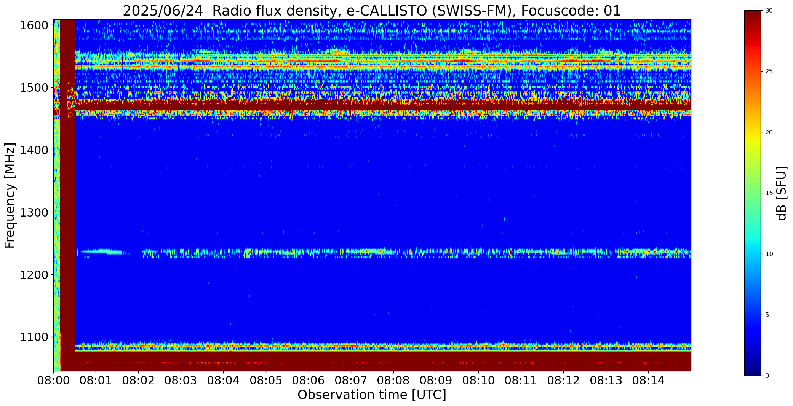Click the colorbar tick label 30
Image resolution: width=793 pixels, height=406 pixels.
[769, 11]
